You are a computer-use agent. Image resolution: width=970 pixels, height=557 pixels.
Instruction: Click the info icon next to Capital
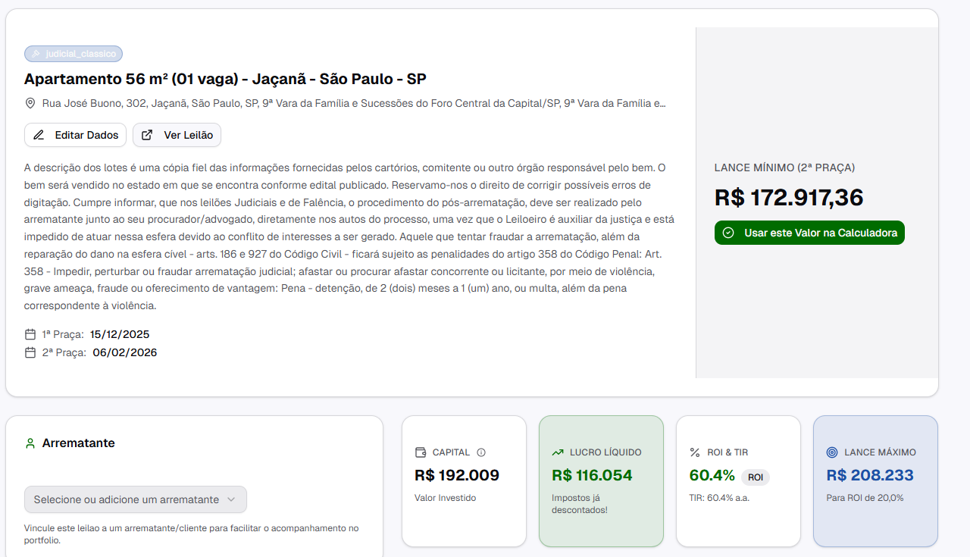tap(481, 452)
